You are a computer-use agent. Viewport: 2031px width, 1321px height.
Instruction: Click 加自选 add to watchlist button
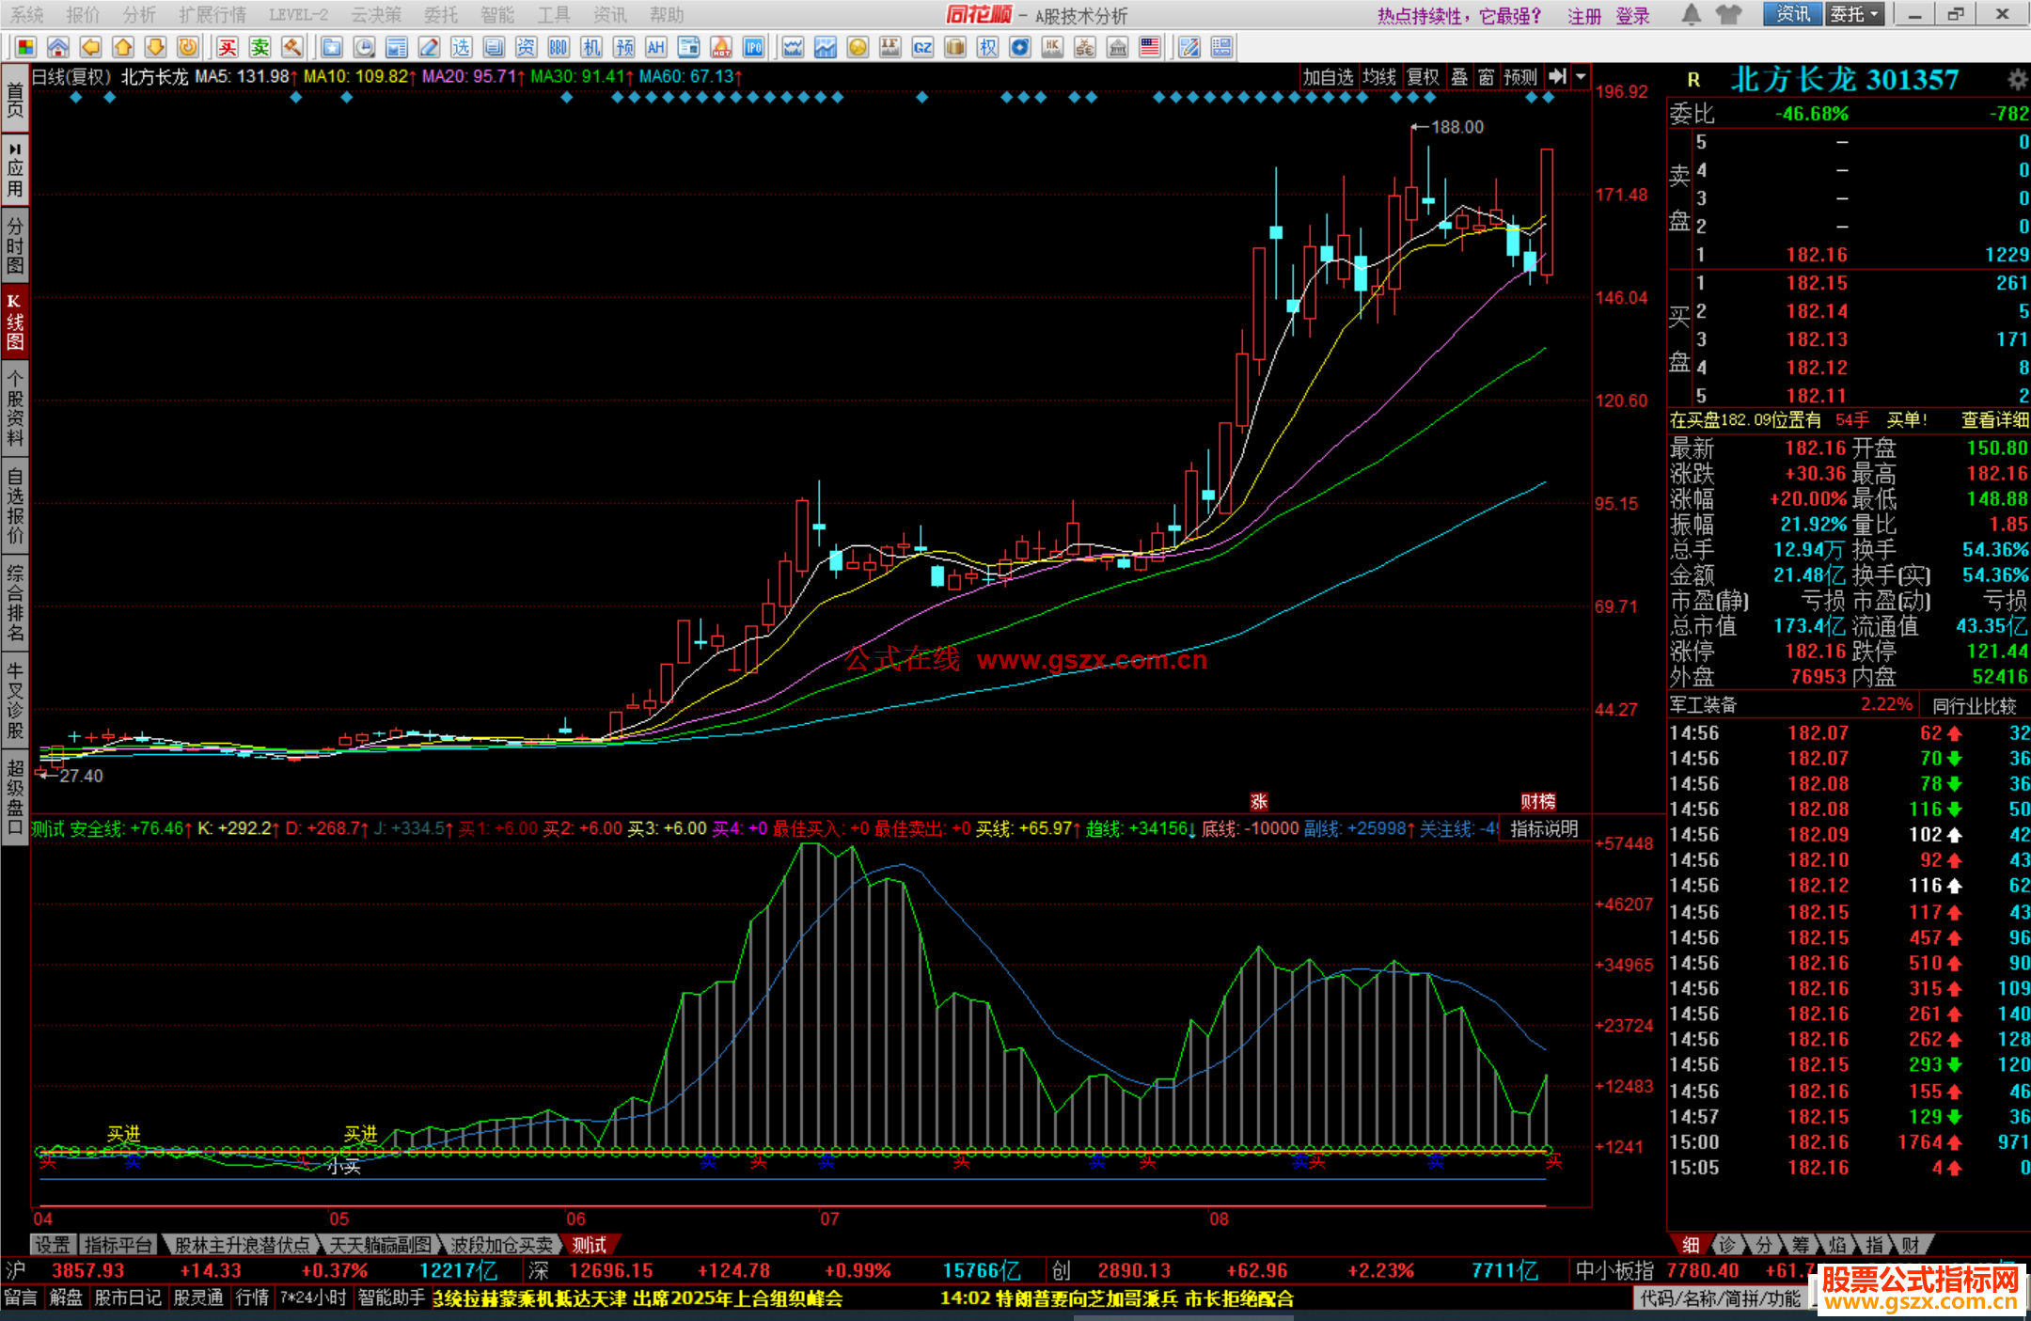[x=1328, y=77]
